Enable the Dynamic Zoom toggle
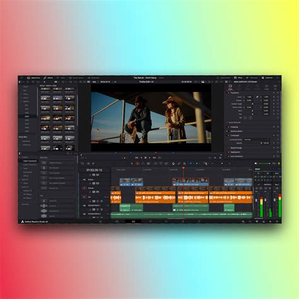Screen dimensions: 299x299 coord(227,131)
